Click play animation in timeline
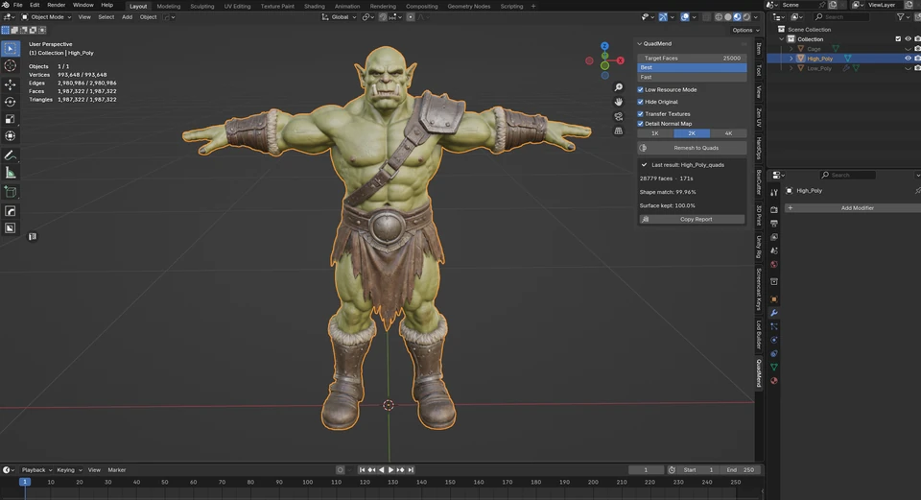This screenshot has width=921, height=500. coord(390,470)
